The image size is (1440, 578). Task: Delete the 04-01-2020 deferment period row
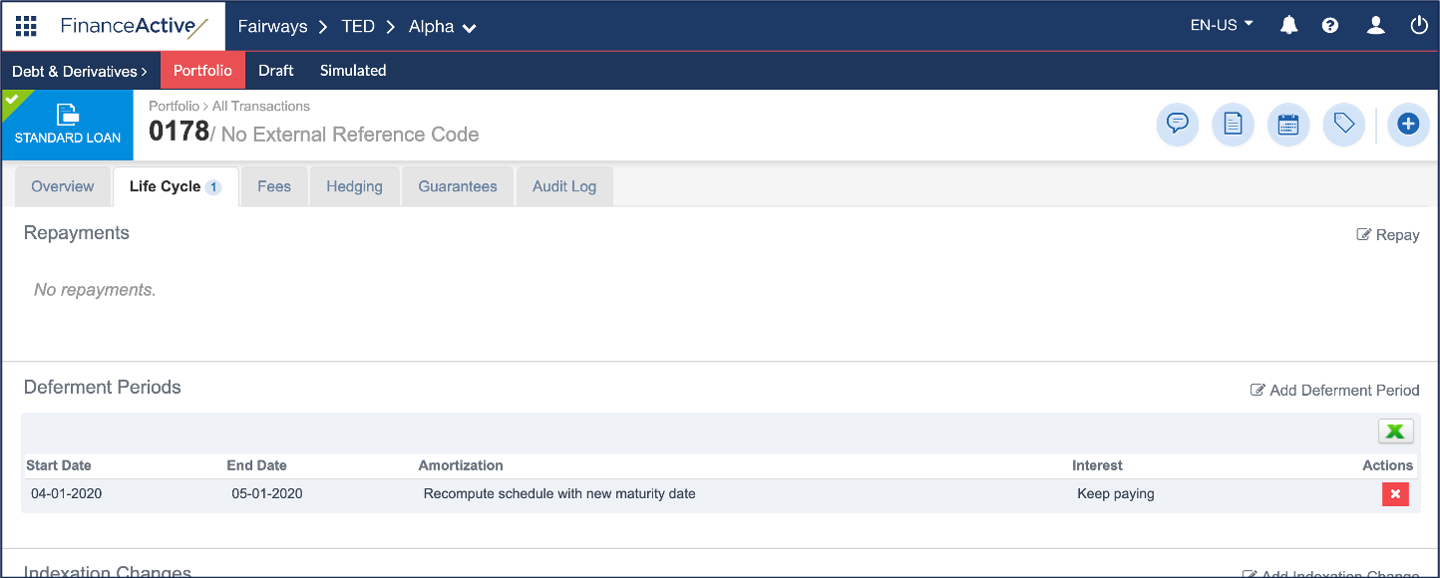coord(1395,494)
